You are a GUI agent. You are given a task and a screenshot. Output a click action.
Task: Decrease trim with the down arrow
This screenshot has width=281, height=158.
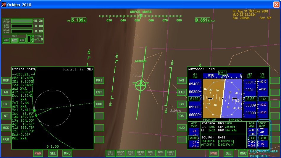pyautogui.click(x=32, y=41)
